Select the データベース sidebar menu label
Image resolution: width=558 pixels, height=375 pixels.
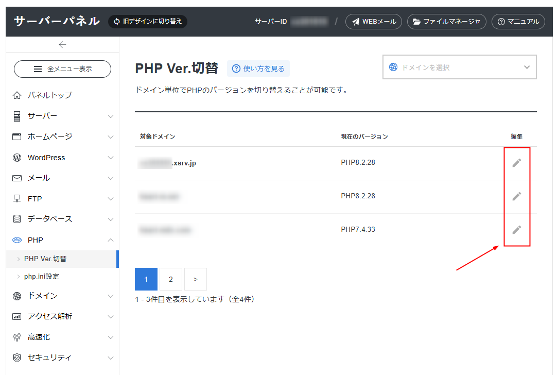coord(50,219)
